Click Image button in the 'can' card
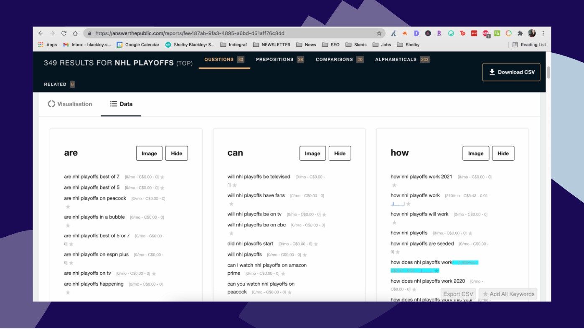Screen dimensions: 584x329 click(x=312, y=153)
